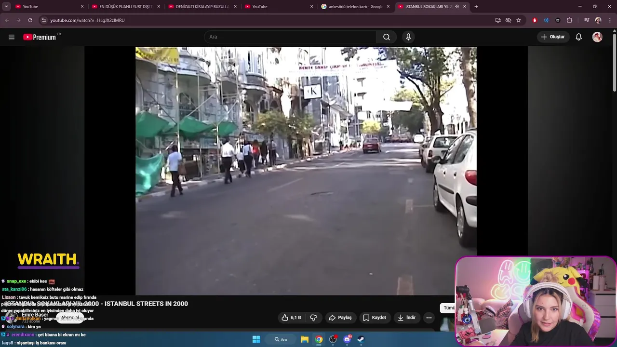
Task: Open Chrome profile avatar
Action: point(598,20)
